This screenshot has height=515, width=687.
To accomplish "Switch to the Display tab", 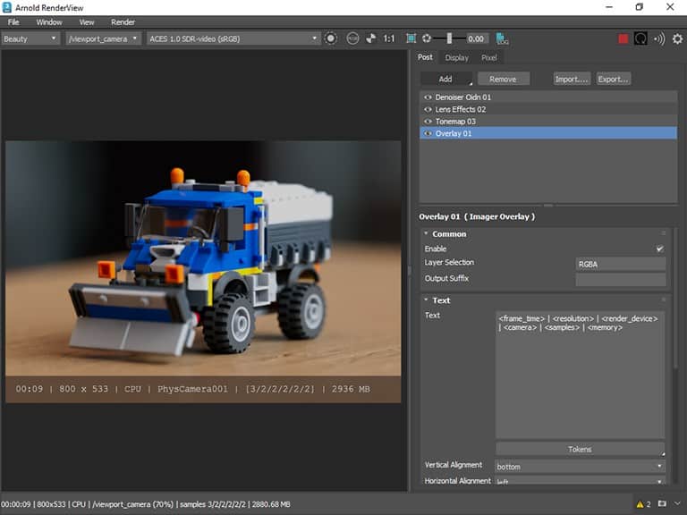I will point(456,58).
